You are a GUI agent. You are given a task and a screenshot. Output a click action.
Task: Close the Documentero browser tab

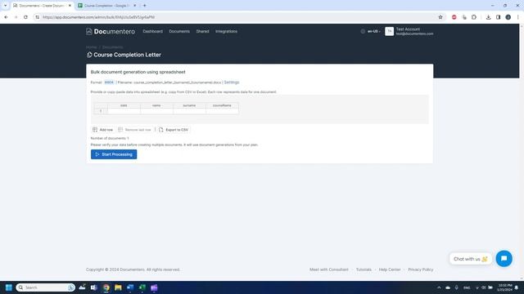tap(70, 6)
